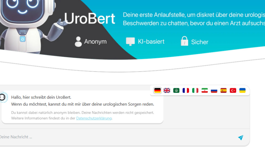Focus the 'Deine Nachricht' input field
This screenshot has width=265, height=158.
point(115,137)
